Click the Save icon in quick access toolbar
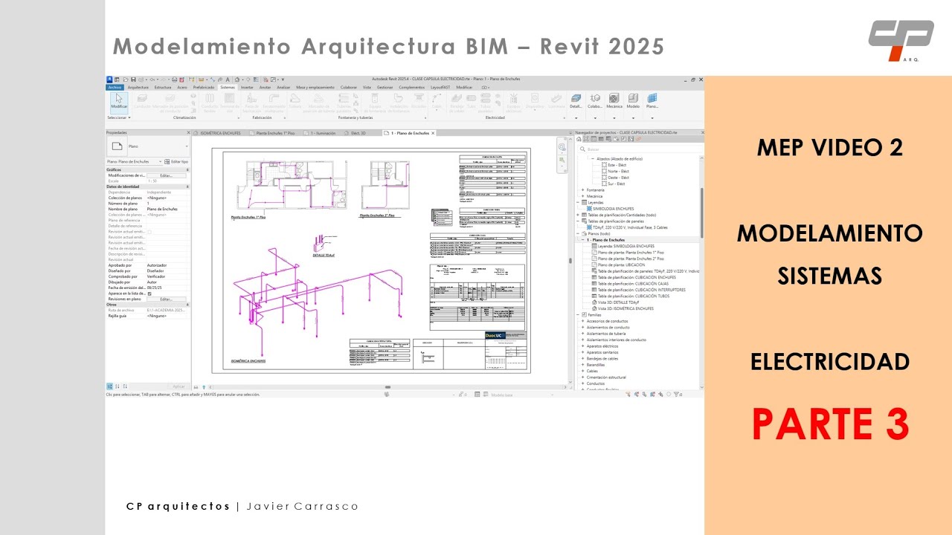The image size is (952, 535). pyautogui.click(x=133, y=80)
